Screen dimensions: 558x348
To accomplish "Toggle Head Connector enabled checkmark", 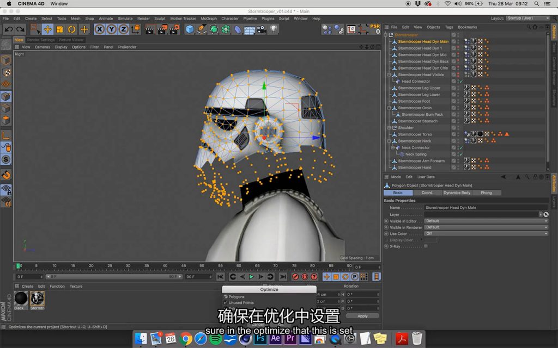I will point(461,82).
